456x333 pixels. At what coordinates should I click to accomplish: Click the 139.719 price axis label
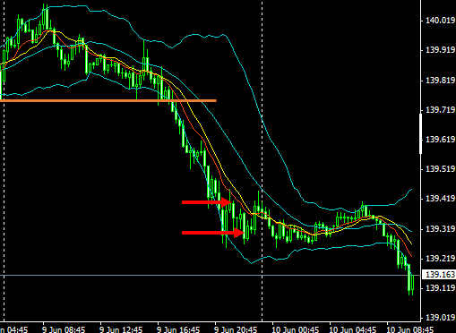click(x=440, y=110)
